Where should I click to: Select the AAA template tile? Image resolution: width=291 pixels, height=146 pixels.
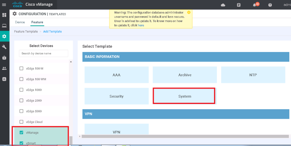(117, 75)
